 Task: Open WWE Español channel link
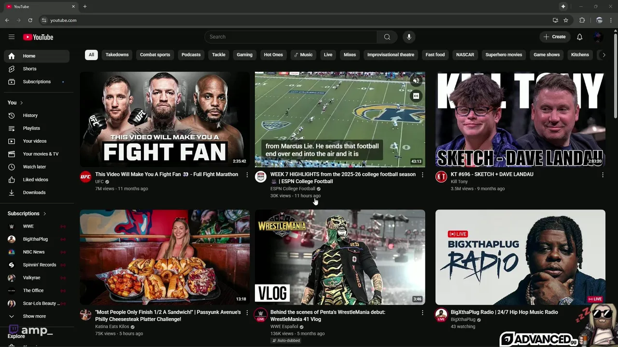pyautogui.click(x=284, y=327)
